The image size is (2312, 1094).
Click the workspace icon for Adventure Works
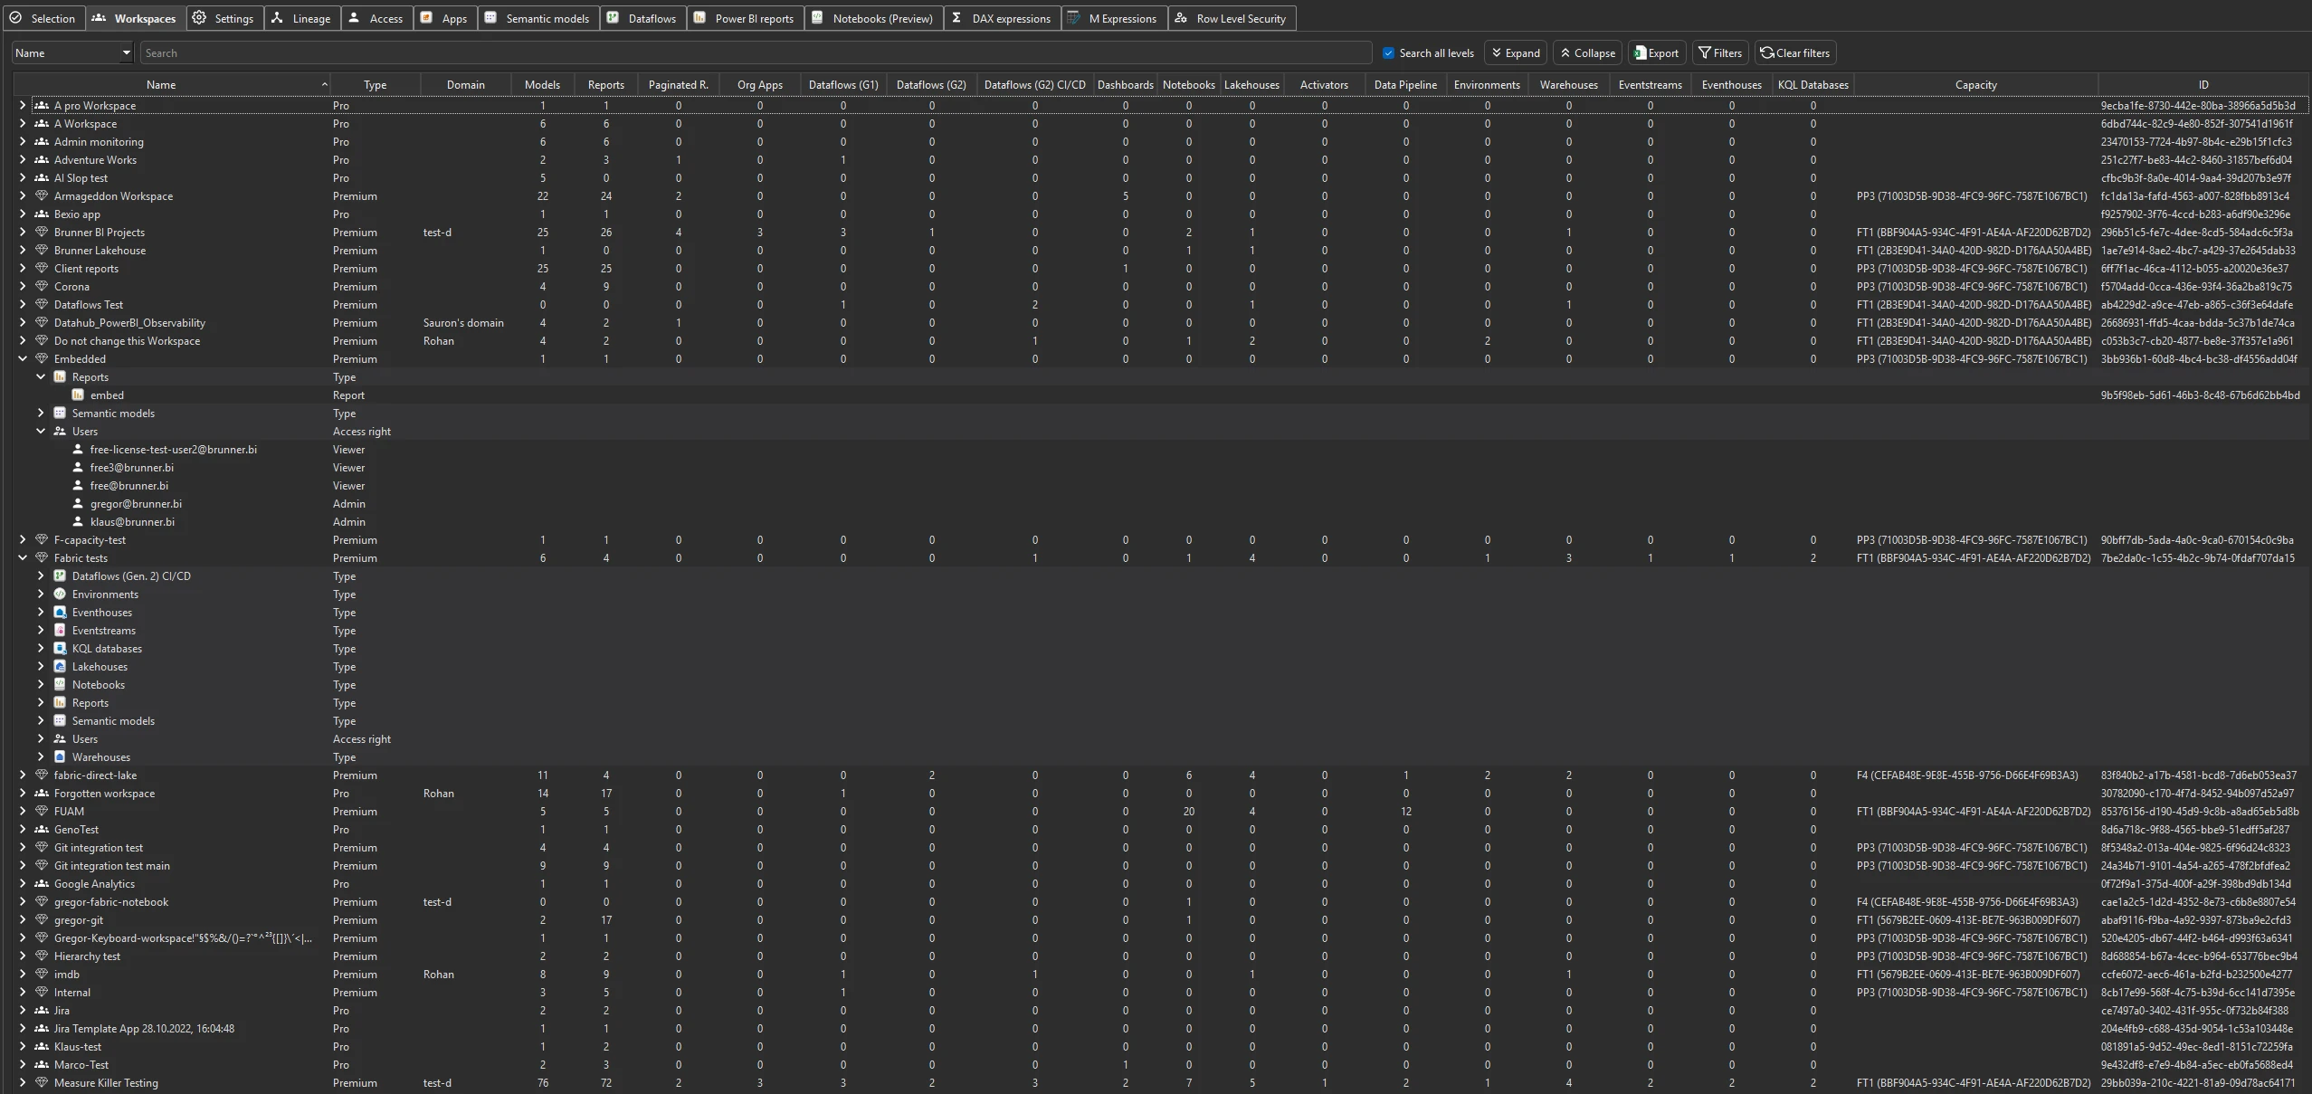click(41, 159)
